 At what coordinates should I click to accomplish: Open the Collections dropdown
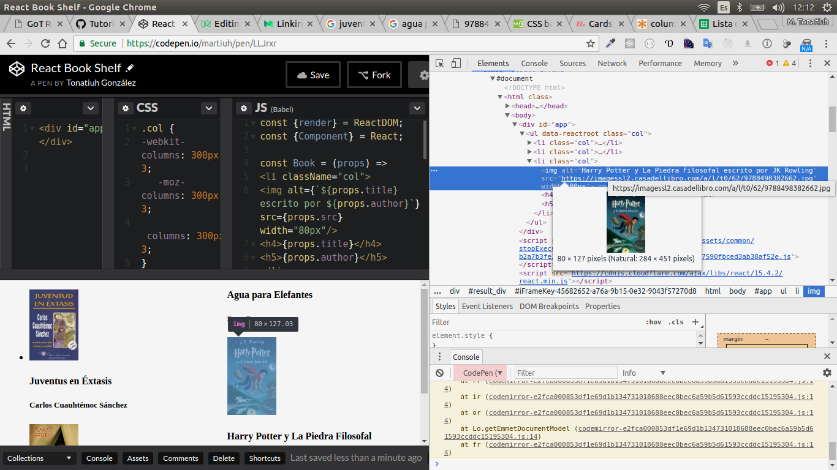[39, 458]
